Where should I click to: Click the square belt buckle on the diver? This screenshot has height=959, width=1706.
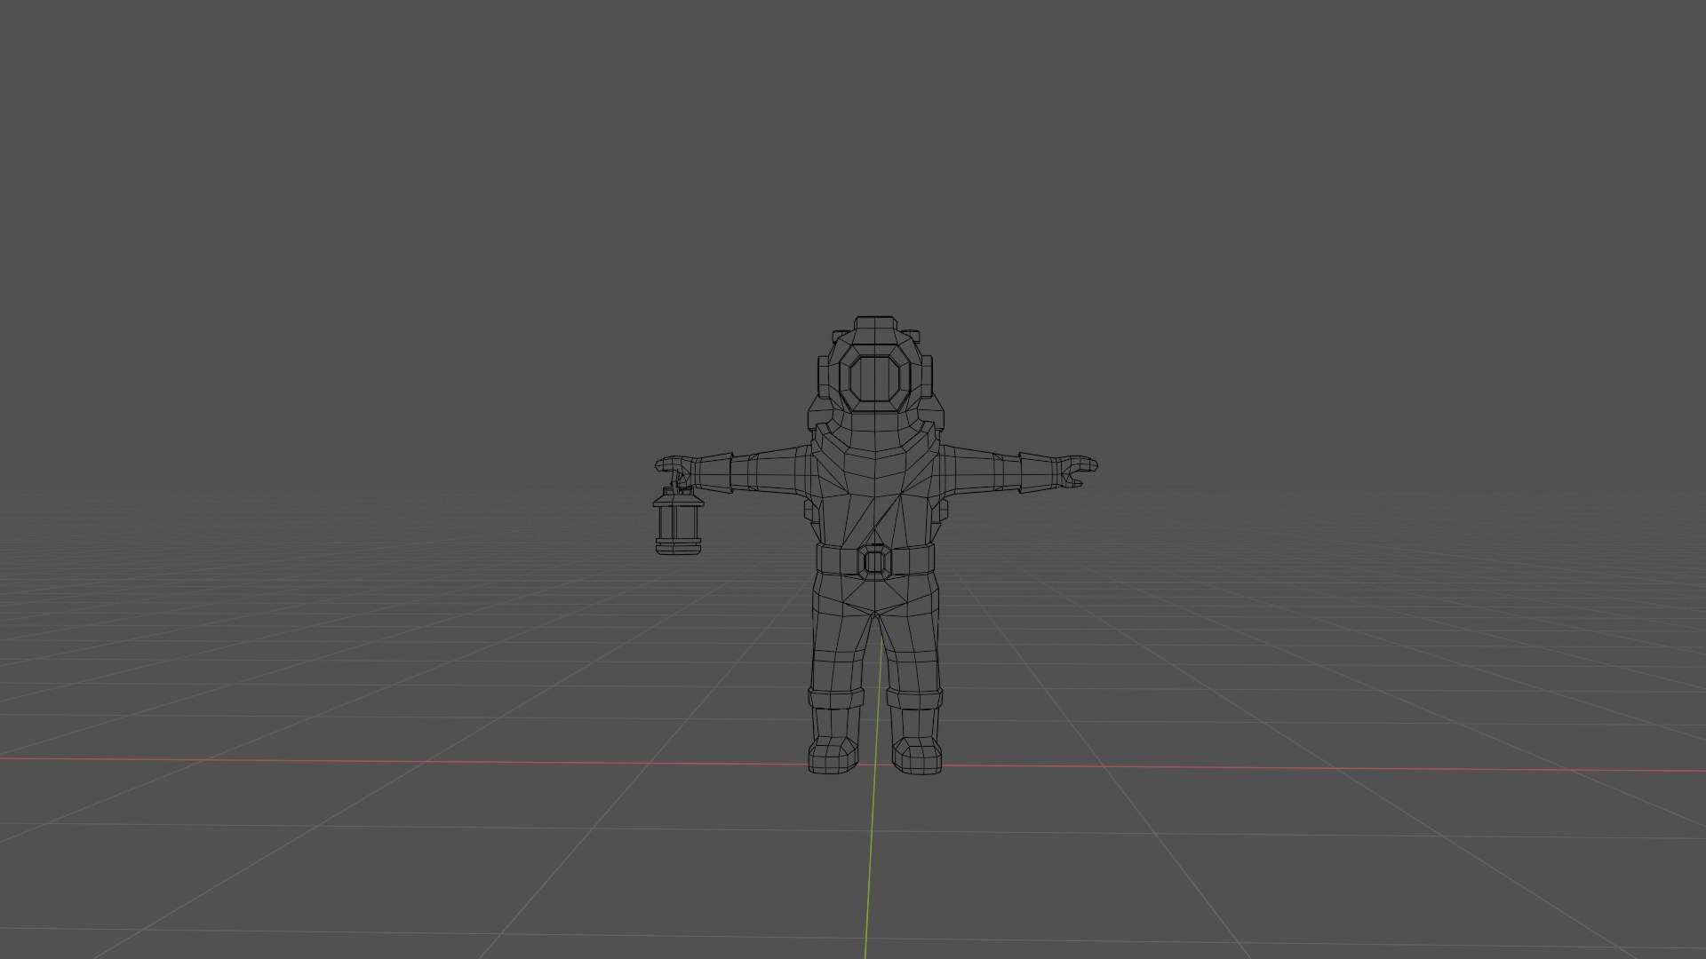click(x=875, y=562)
